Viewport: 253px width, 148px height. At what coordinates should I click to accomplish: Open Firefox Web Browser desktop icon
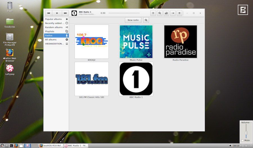pos(10,55)
